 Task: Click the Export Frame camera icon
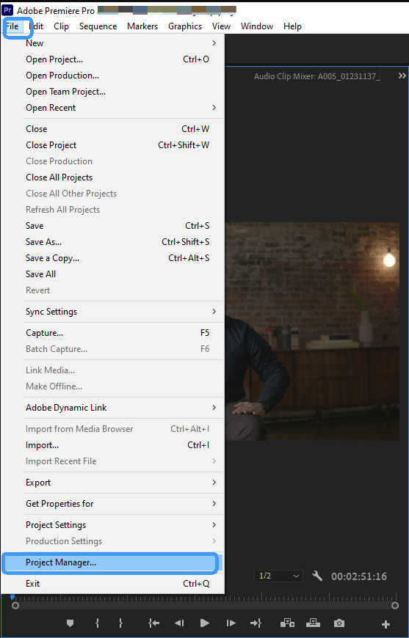pyautogui.click(x=339, y=623)
